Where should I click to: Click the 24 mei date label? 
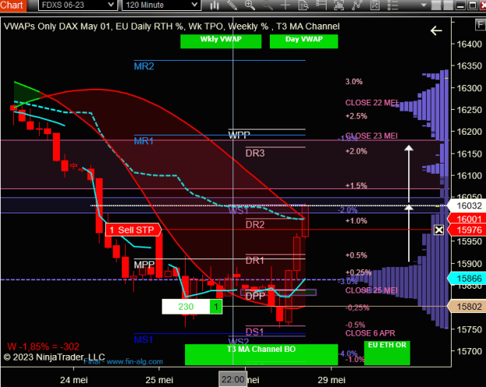coord(74,380)
